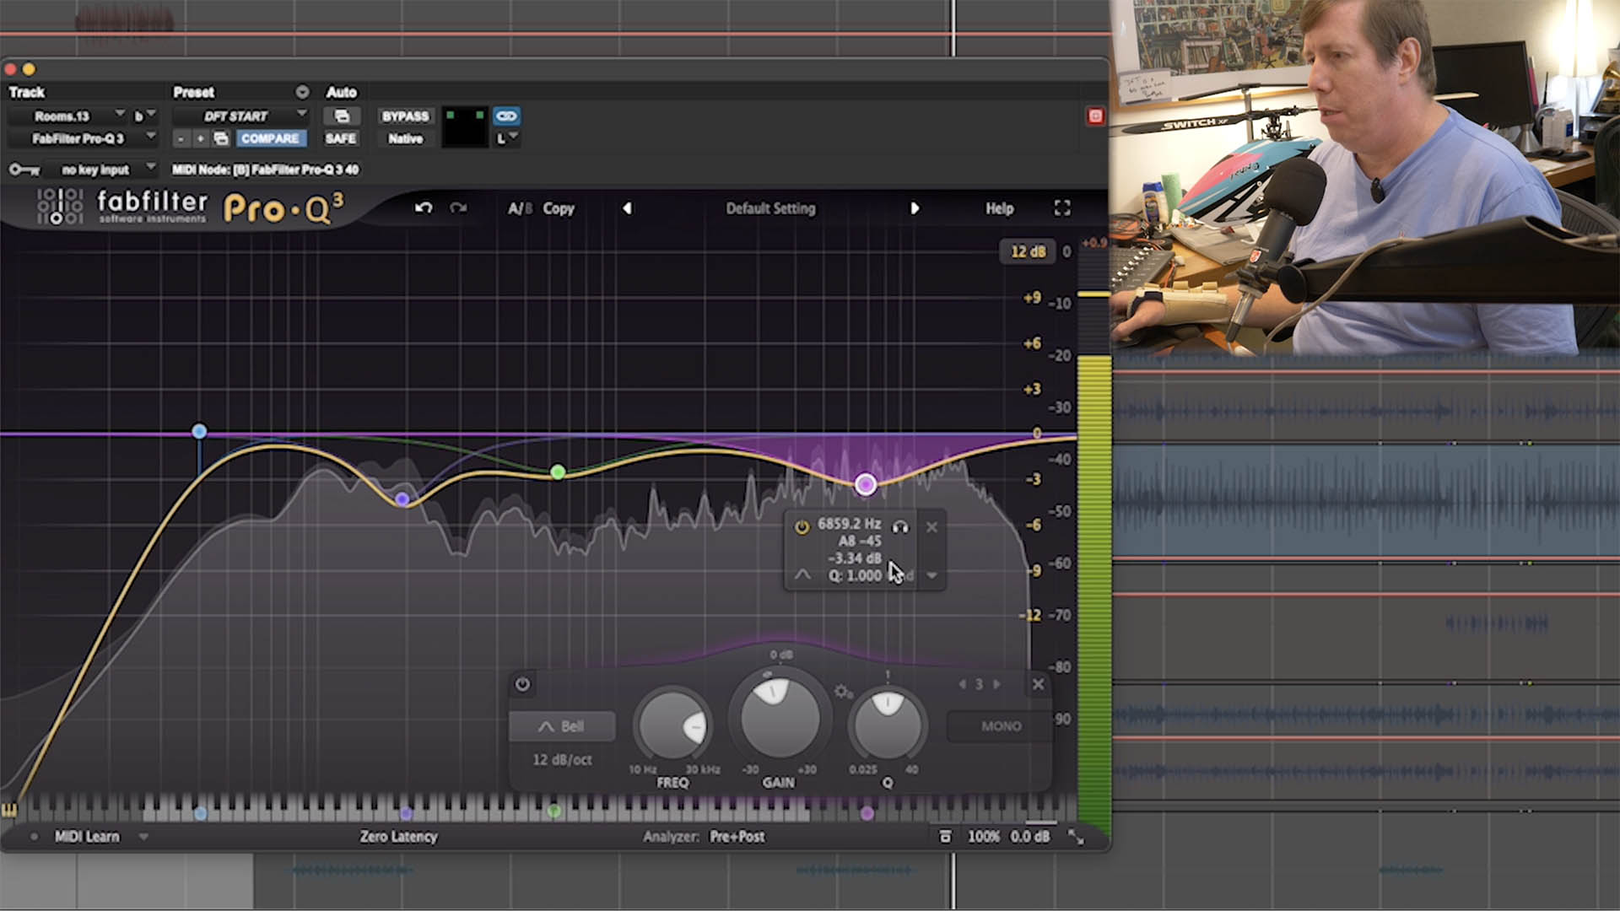Remove band with X in band popup

click(x=931, y=527)
